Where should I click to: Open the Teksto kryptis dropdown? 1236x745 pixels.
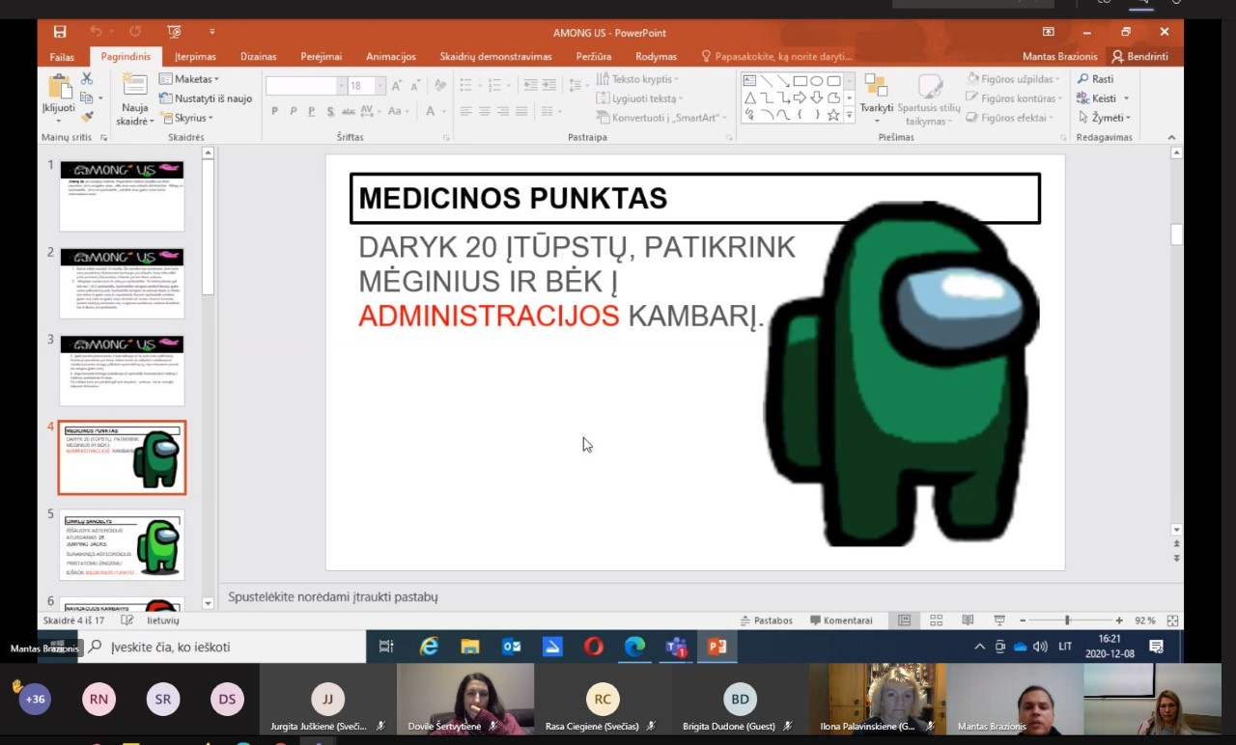(637, 79)
